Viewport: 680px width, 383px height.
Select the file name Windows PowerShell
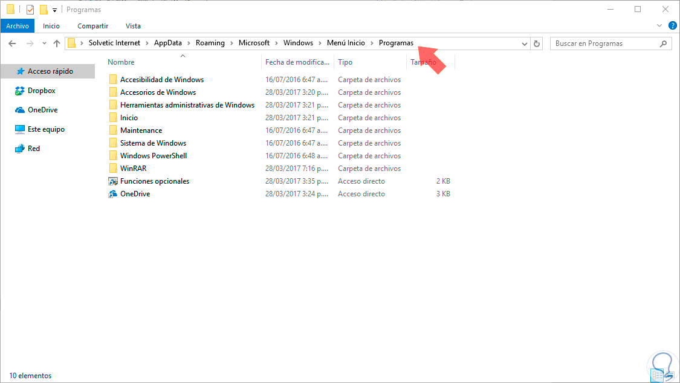154,155
